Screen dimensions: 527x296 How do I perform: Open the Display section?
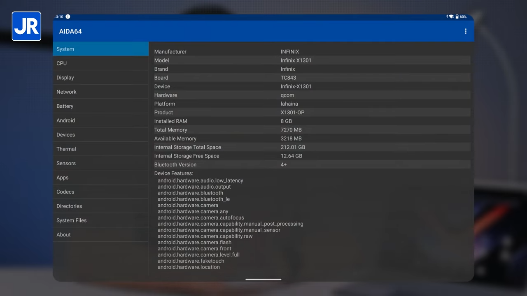coord(101,78)
